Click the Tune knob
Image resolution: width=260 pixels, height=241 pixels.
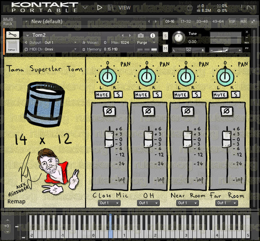(x=179, y=37)
